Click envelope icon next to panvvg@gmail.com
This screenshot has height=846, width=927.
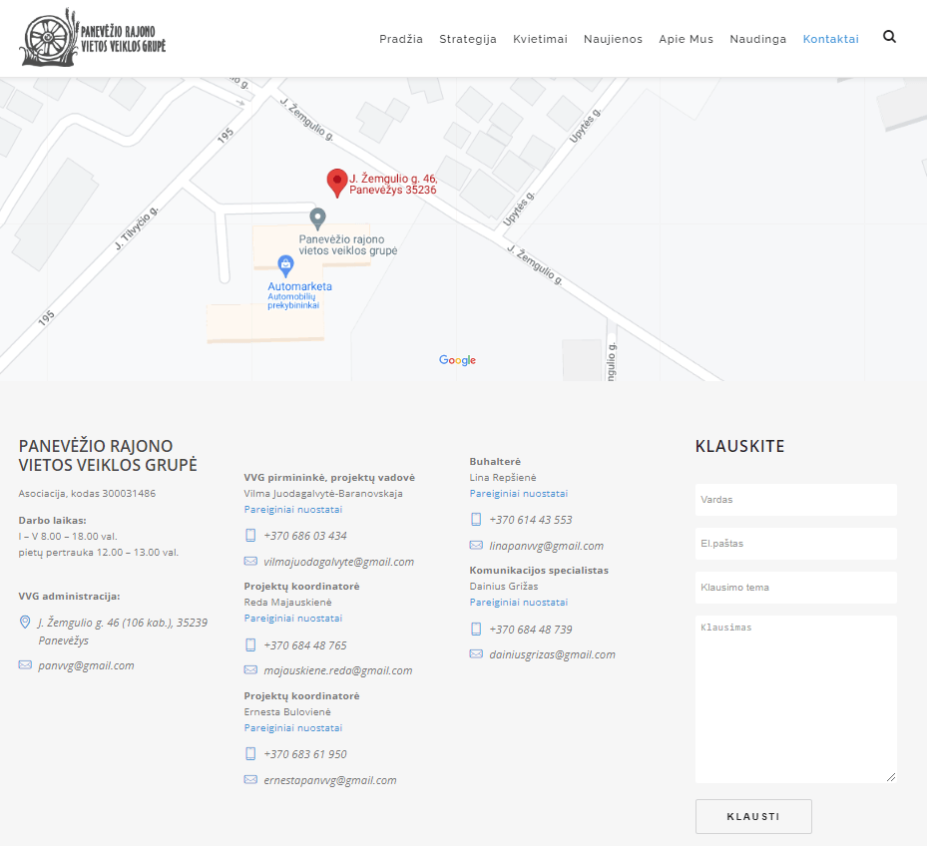(x=25, y=665)
